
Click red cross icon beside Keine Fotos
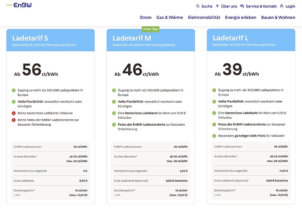14,120
